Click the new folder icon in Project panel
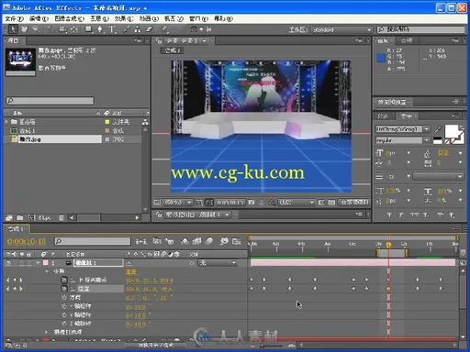The height and width of the screenshot is (352, 470). 20,217
